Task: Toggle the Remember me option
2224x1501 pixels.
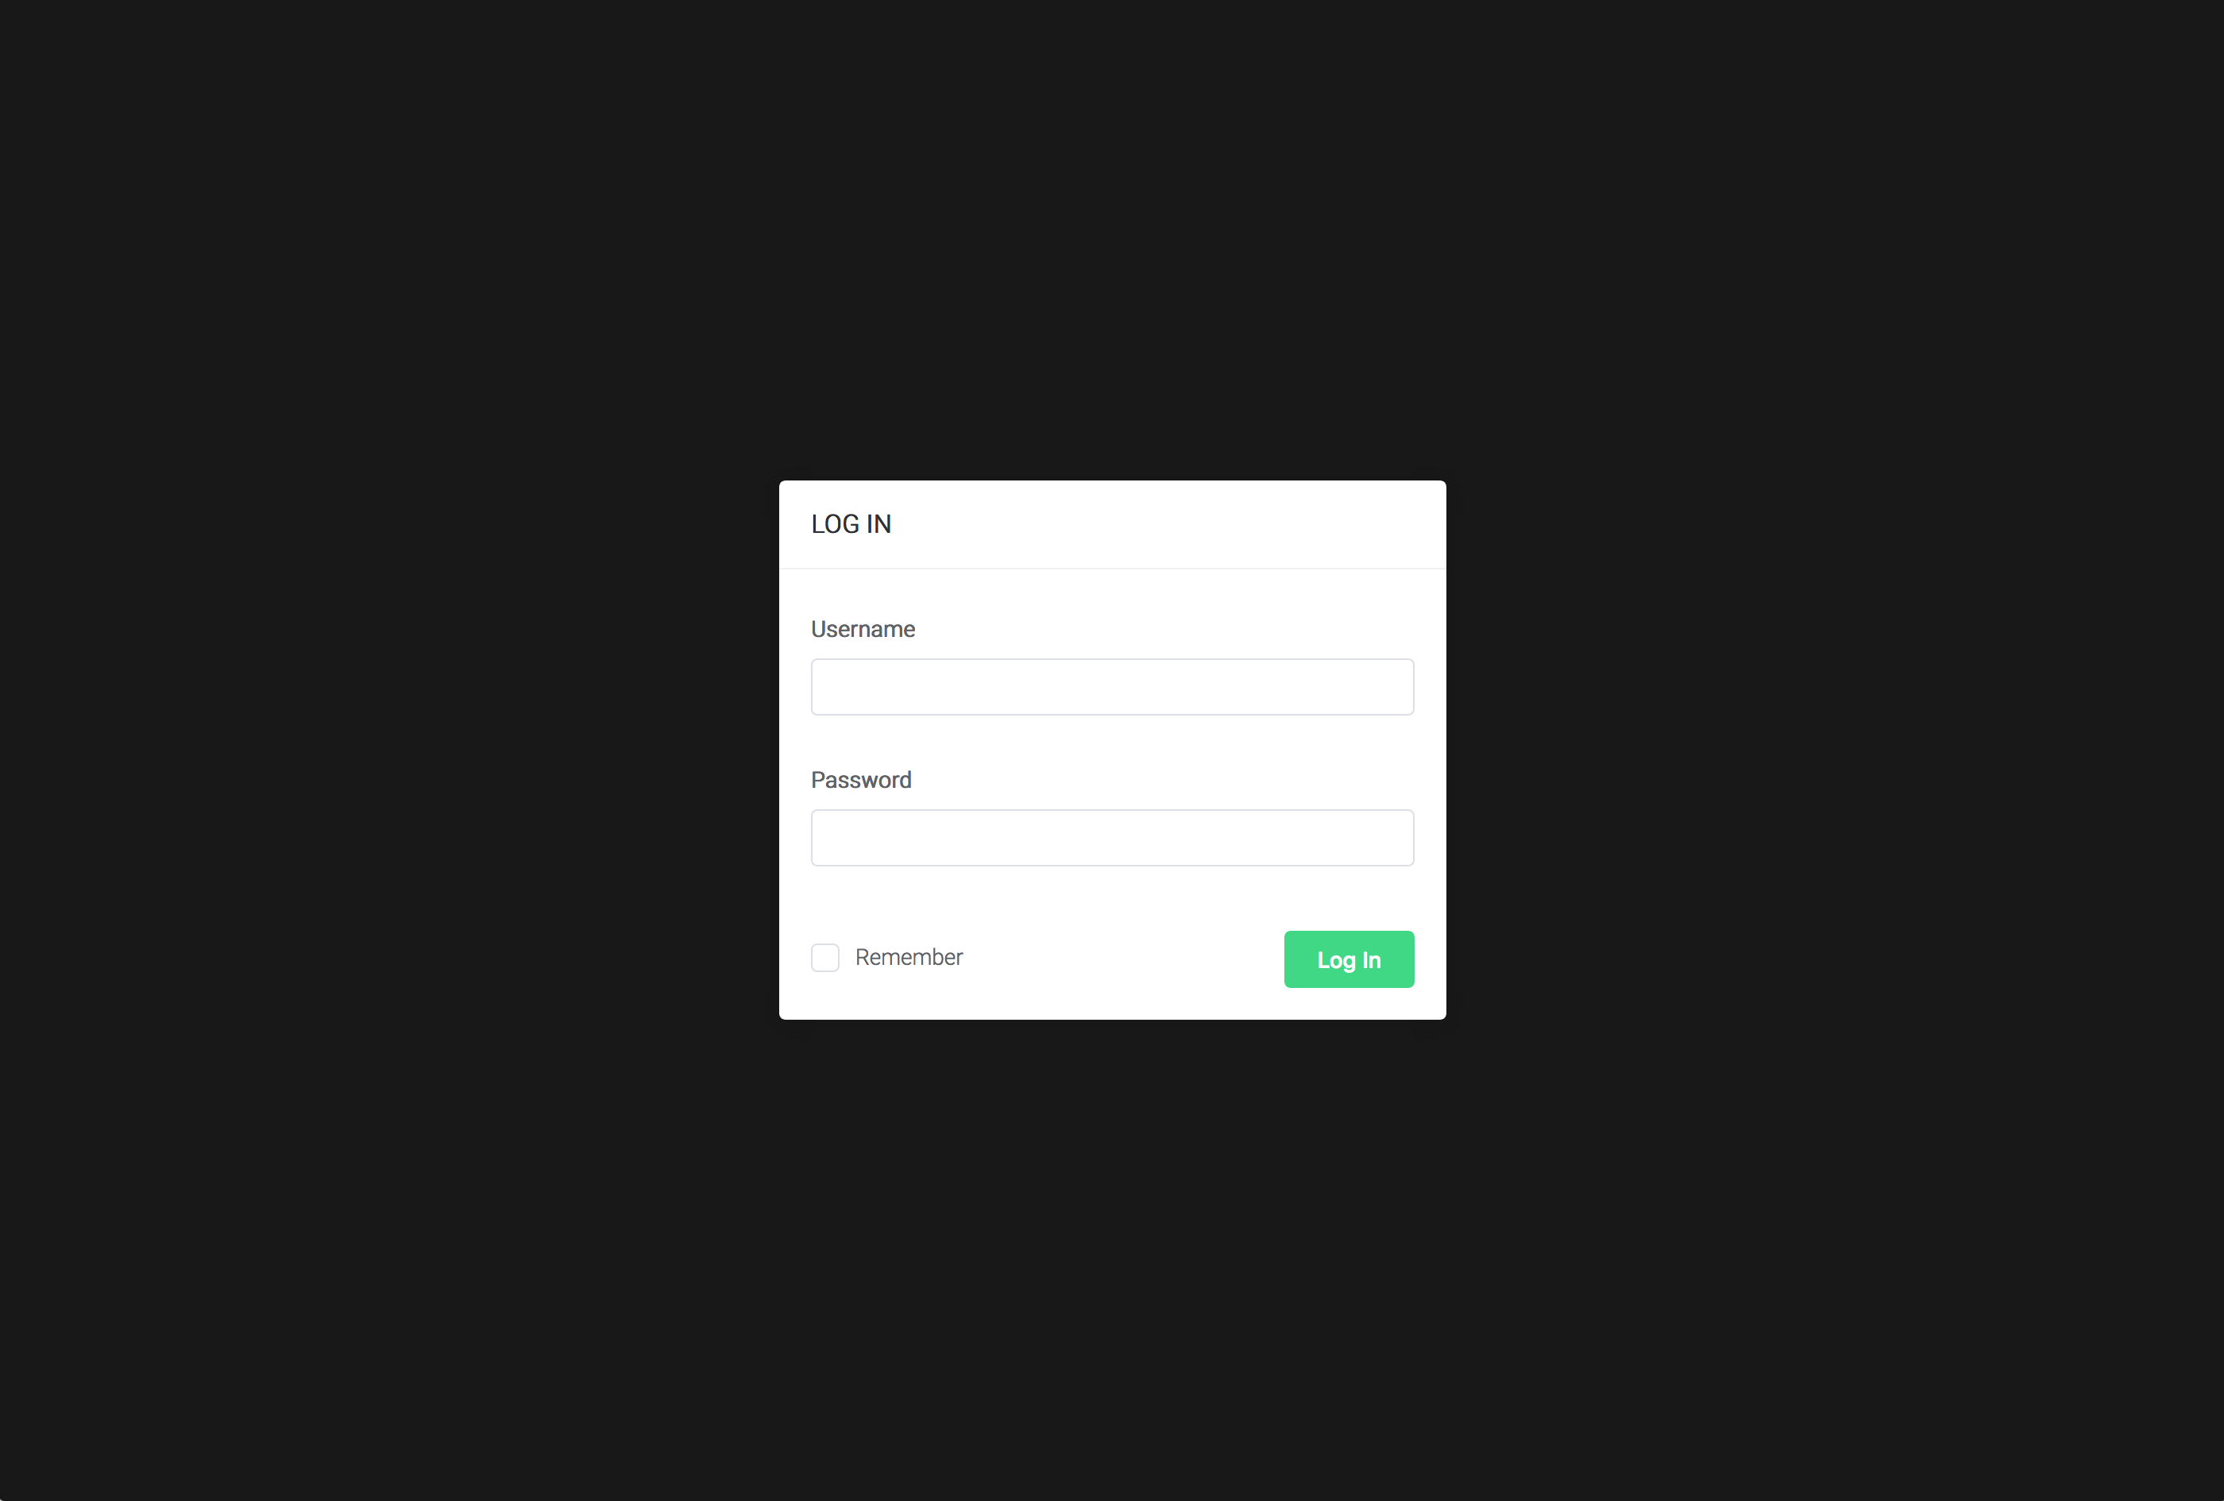Action: click(x=825, y=958)
